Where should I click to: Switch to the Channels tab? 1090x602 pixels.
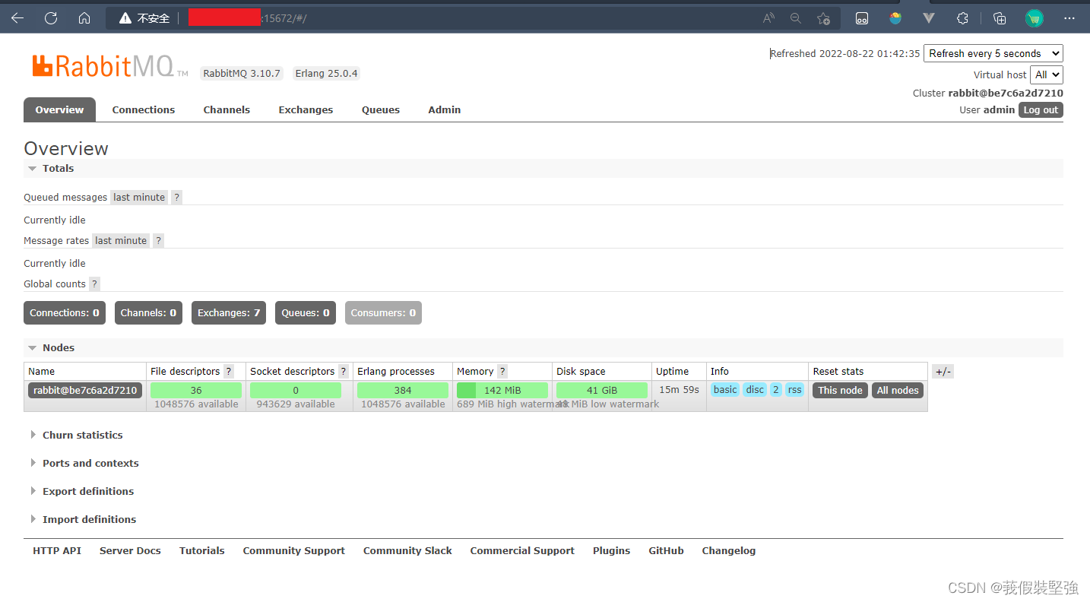coord(227,109)
